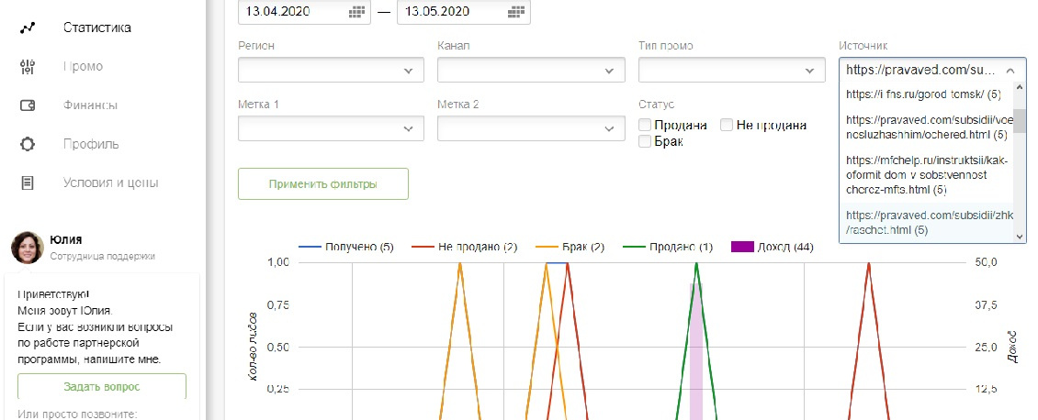Open calendar for end date 13.05.2020
The image size is (1038, 420).
click(515, 12)
